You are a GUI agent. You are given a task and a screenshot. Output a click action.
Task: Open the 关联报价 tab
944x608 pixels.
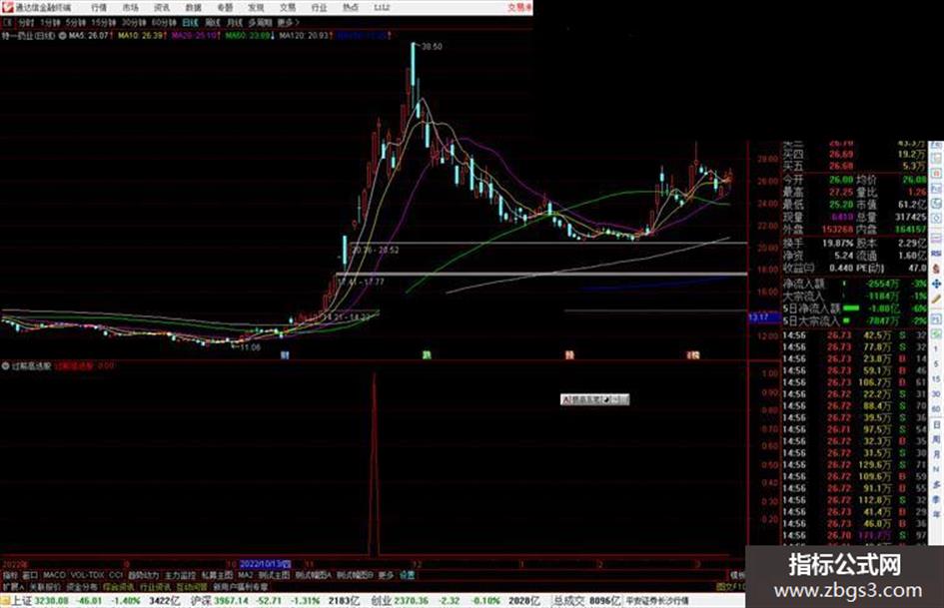click(45, 586)
